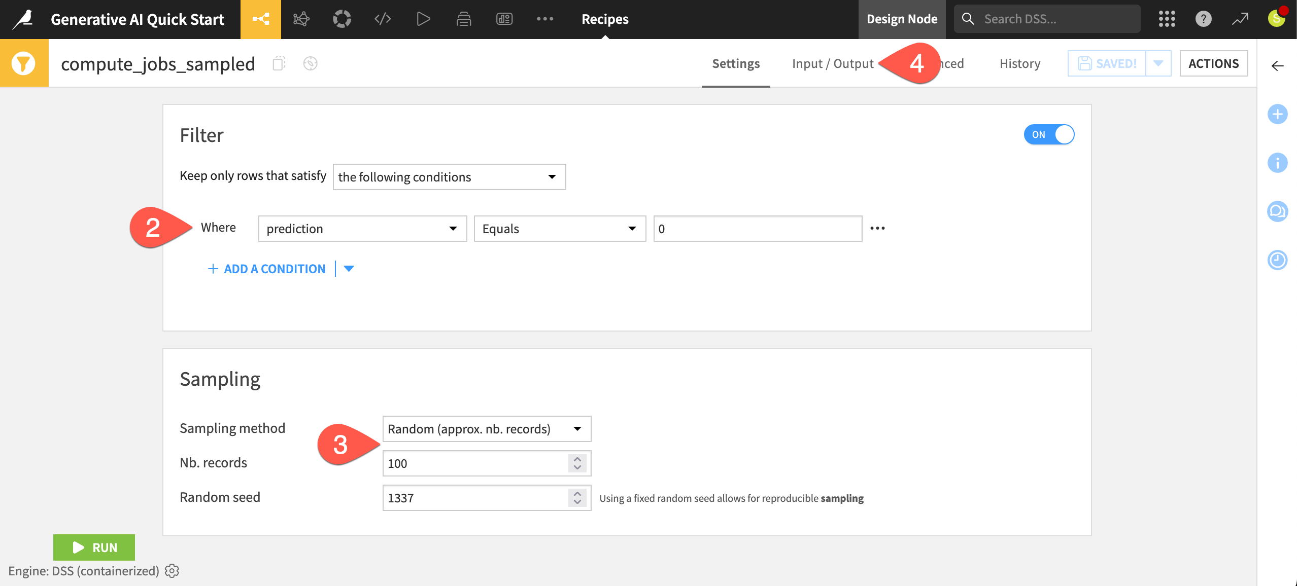Run the compute_jobs_sampled recipe
Image resolution: width=1297 pixels, height=586 pixels.
(x=94, y=547)
